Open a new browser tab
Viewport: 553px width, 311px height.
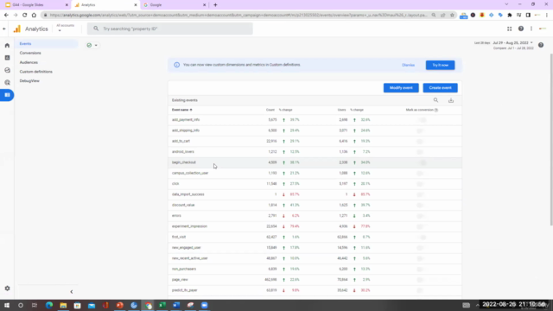click(x=215, y=5)
